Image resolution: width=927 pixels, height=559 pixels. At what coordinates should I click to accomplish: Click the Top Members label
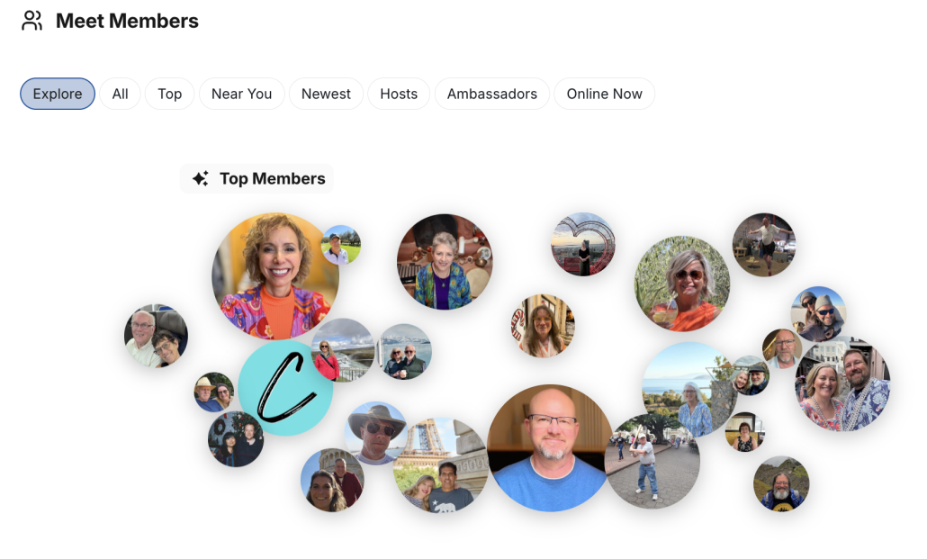pos(273,178)
